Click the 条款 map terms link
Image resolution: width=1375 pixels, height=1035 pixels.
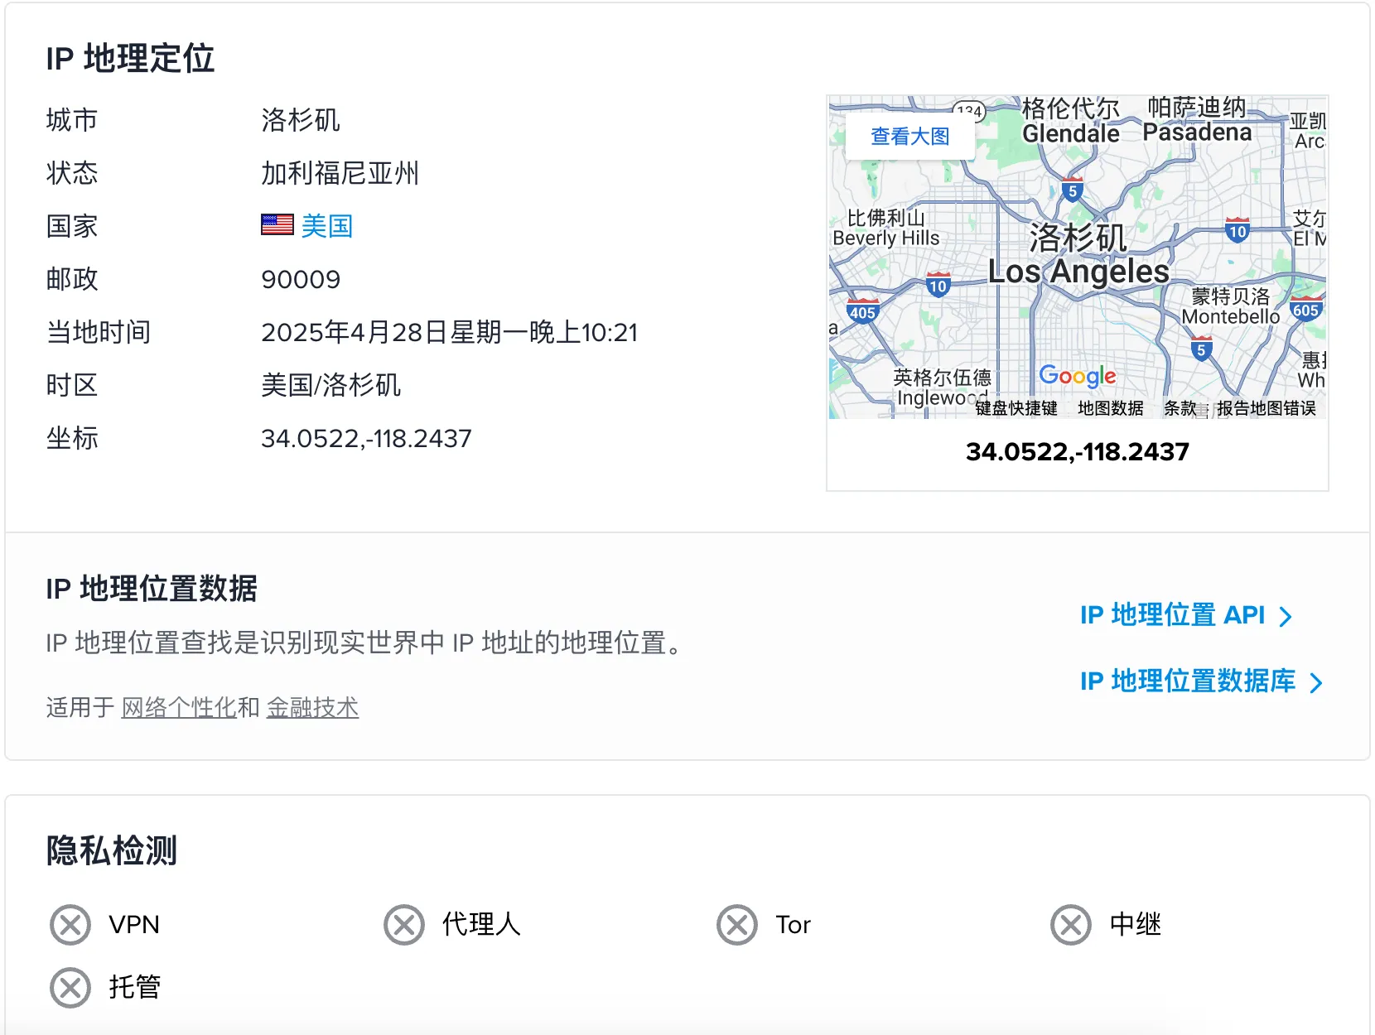pos(1180,408)
